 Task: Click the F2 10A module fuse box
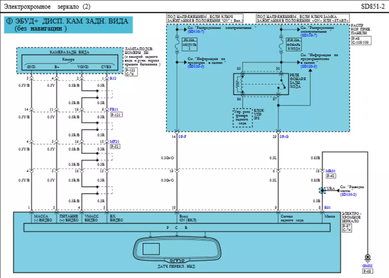click(x=189, y=44)
